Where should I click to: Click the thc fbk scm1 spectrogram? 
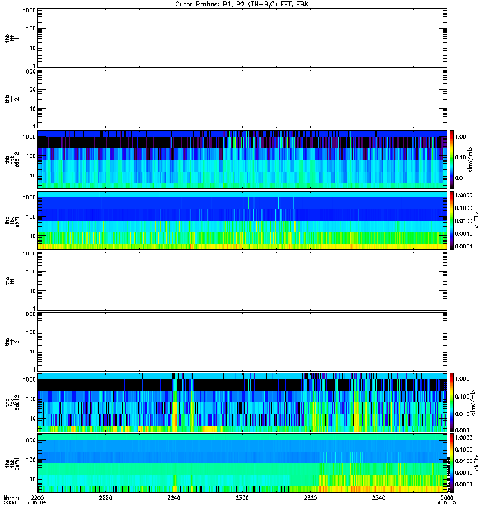click(242, 463)
